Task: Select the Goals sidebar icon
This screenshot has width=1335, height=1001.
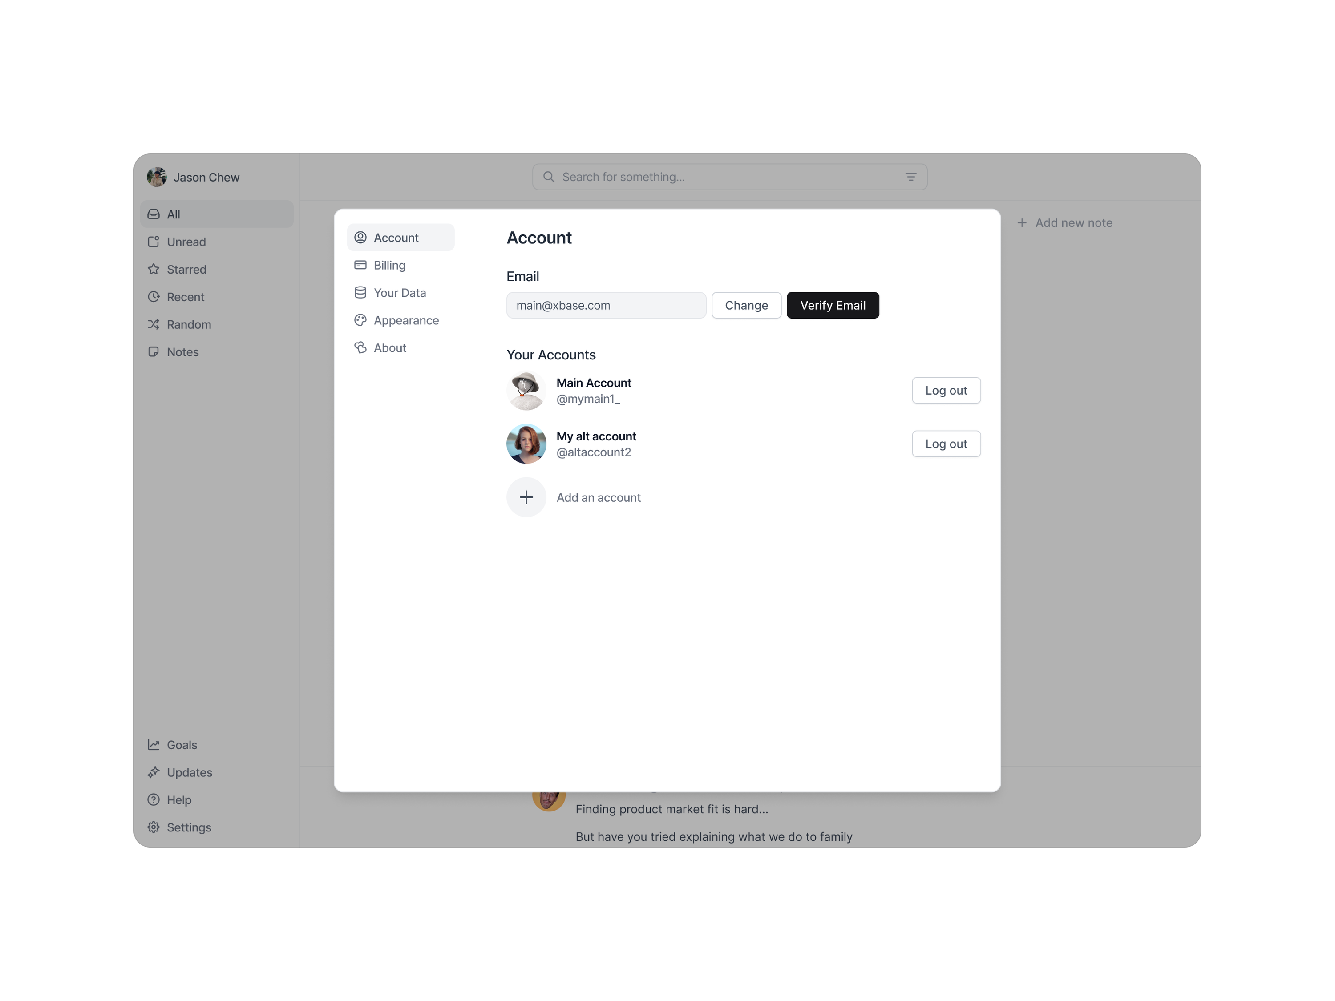Action: (x=154, y=744)
